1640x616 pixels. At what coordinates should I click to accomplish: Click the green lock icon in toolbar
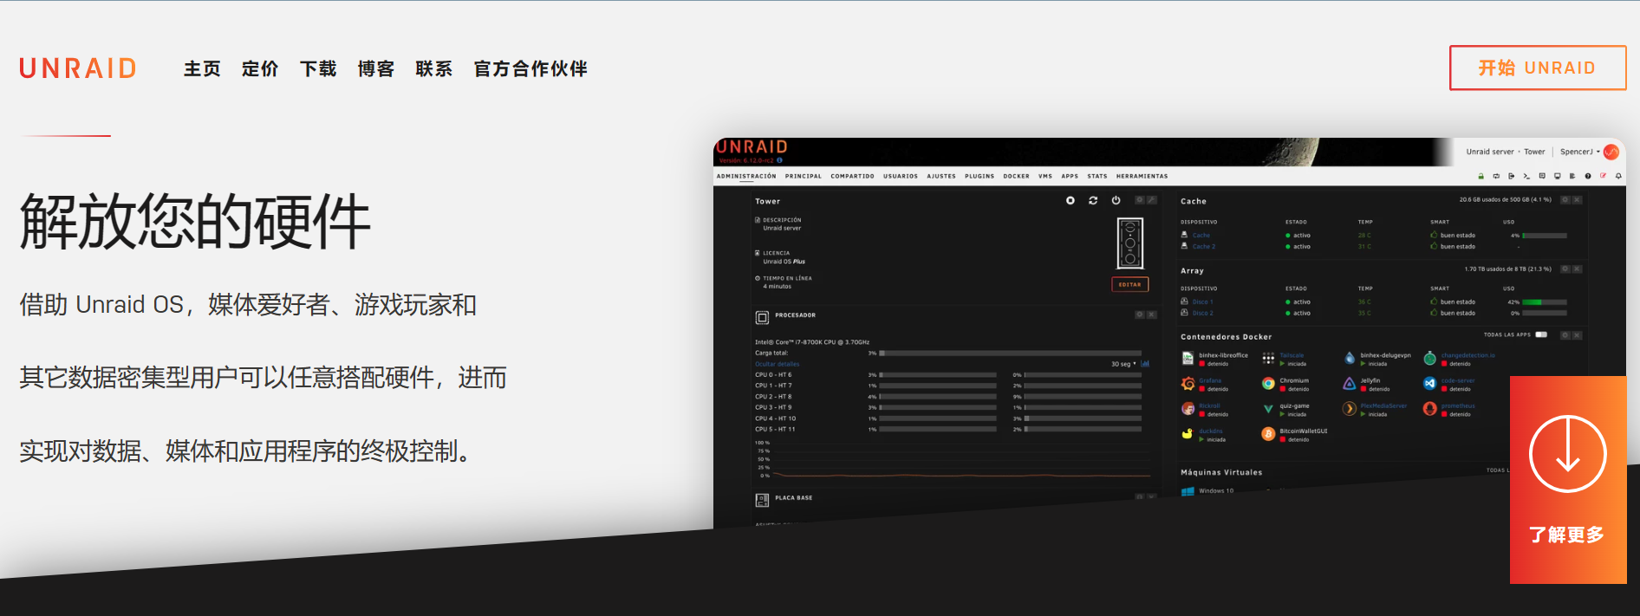1481,176
